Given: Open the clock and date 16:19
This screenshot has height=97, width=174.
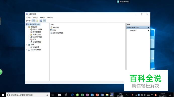Looking at the screenshot, I should pyautogui.click(x=162, y=95).
